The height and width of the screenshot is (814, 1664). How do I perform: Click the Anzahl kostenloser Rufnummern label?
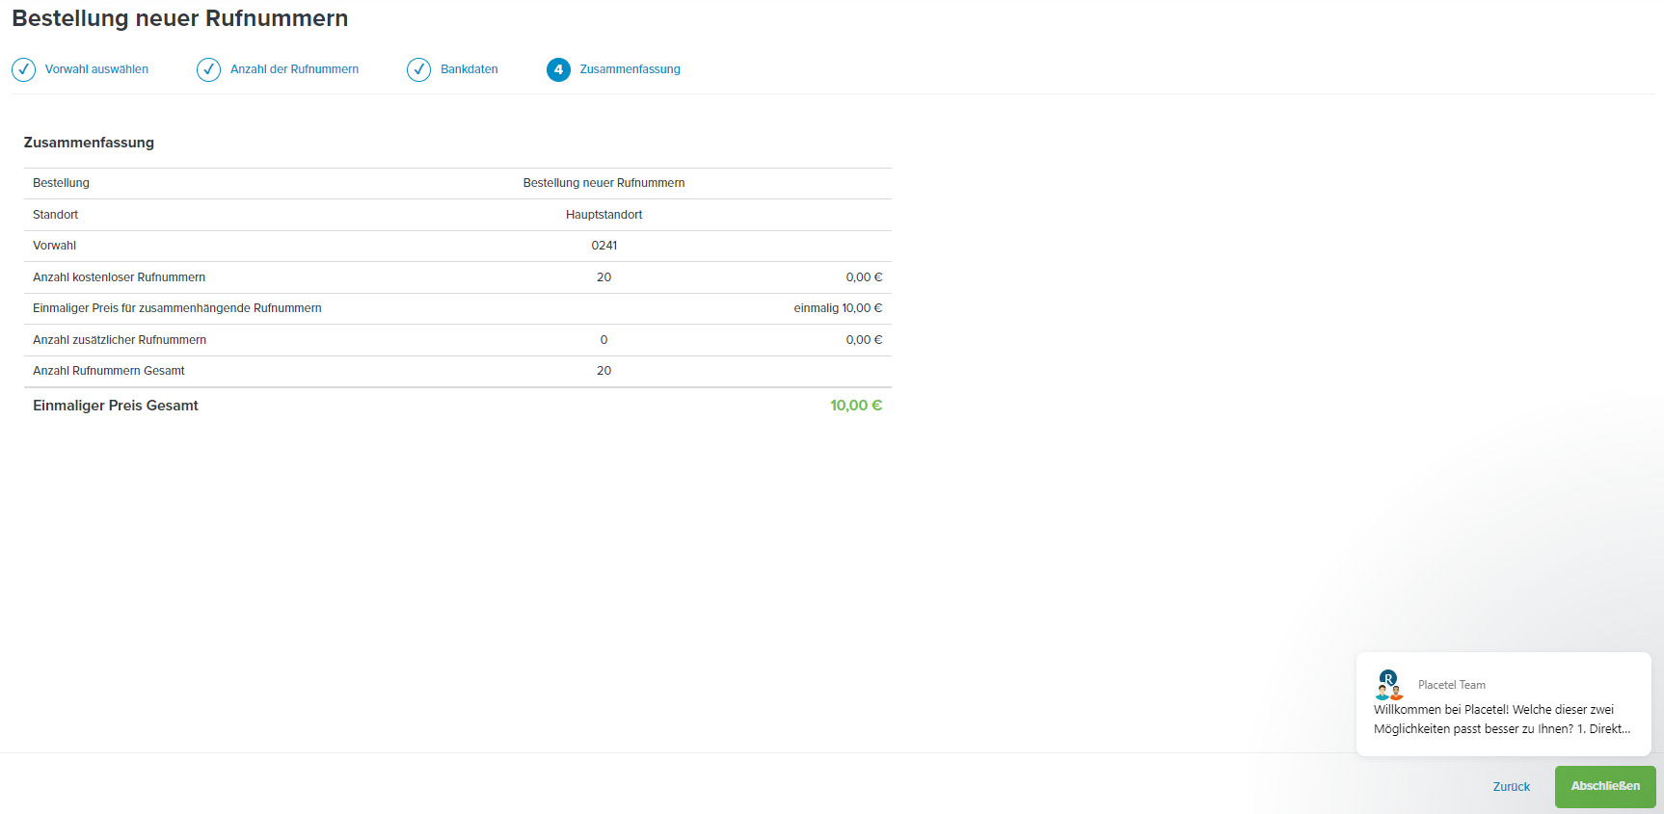[120, 277]
